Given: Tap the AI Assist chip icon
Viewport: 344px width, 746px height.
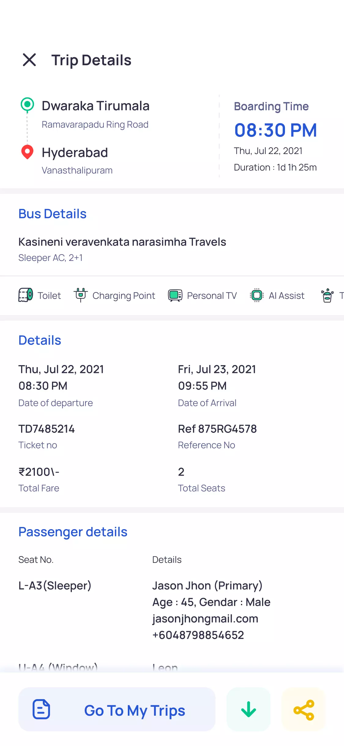Looking at the screenshot, I should pos(257,295).
